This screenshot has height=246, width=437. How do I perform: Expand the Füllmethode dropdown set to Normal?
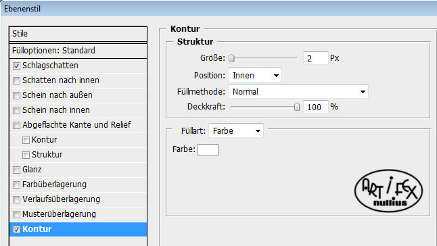point(298,91)
